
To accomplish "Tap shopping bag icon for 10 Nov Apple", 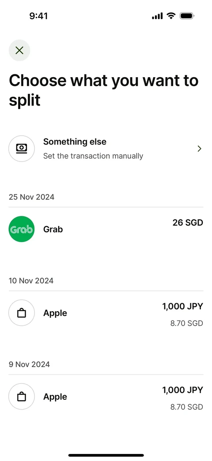I will pos(22,313).
